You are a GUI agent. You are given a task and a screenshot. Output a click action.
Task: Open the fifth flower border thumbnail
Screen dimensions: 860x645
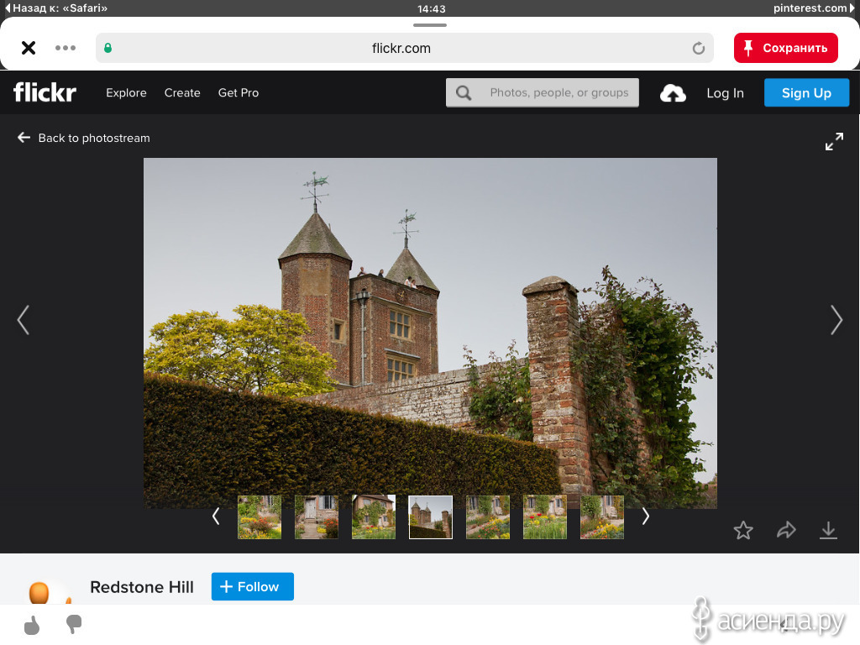click(x=488, y=517)
